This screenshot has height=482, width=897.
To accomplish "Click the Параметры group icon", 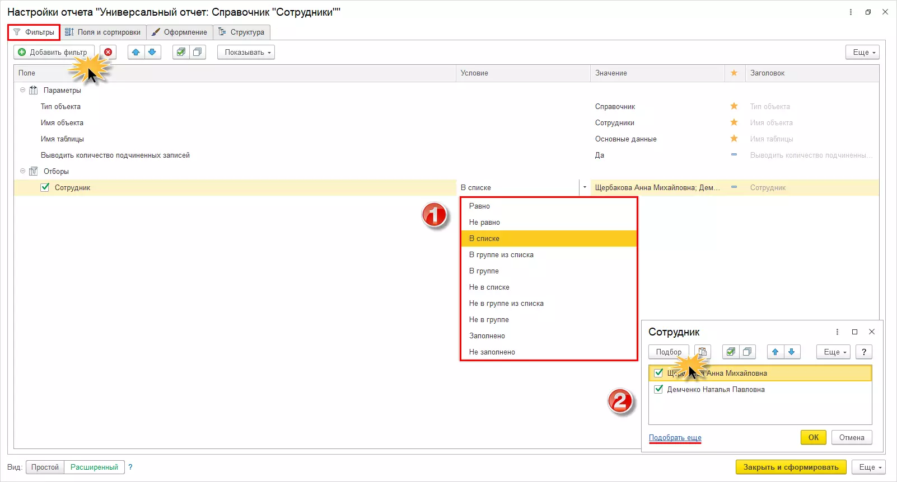I will coord(34,90).
